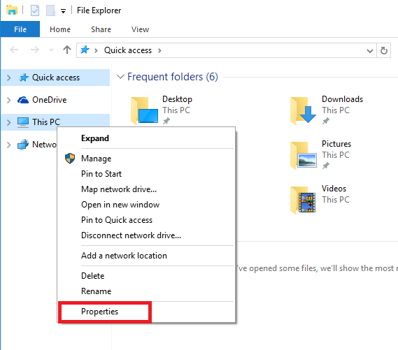
Task: Expand the Quick access tree node
Action: (x=9, y=78)
